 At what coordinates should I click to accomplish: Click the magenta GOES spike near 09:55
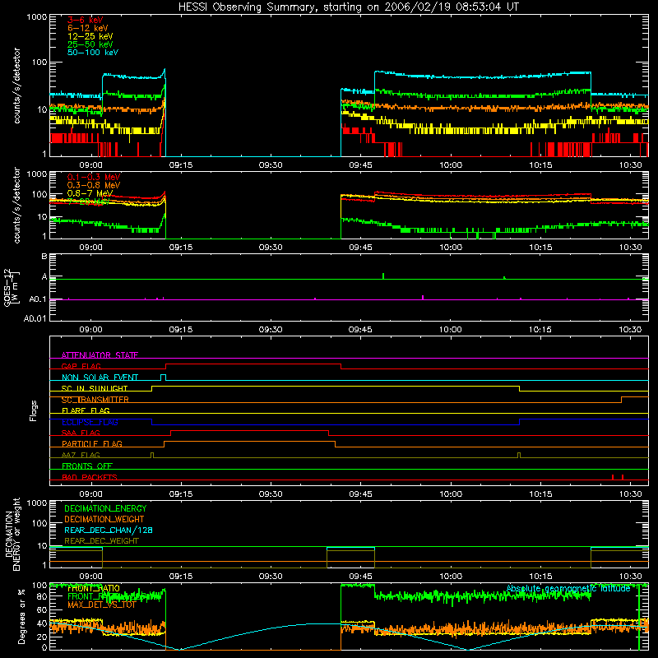point(423,298)
